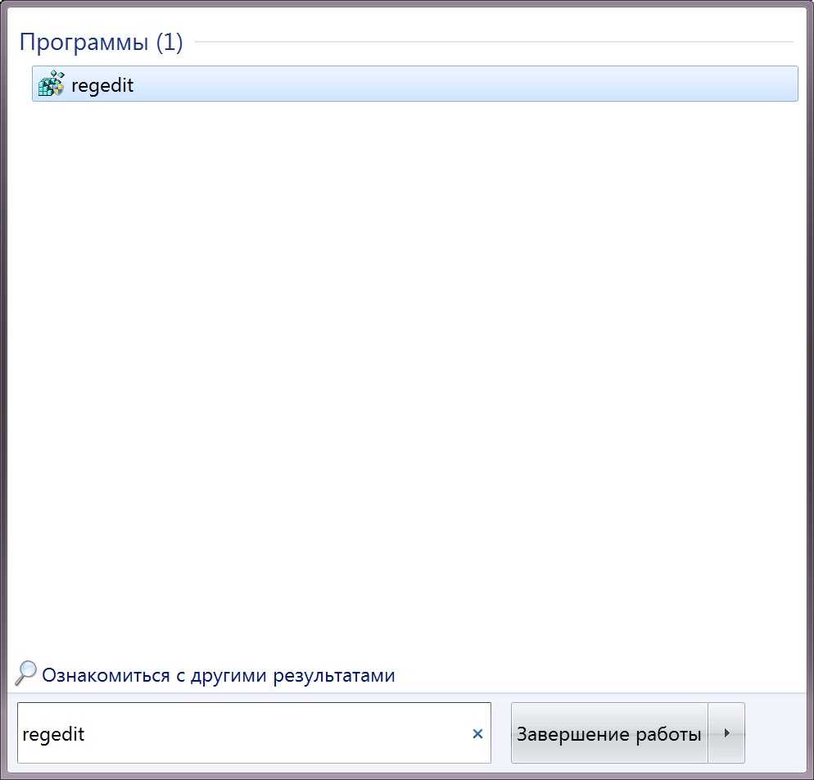Select the highlighted regedit row's blank right side
Screen dimensions: 814x780
(573, 84)
